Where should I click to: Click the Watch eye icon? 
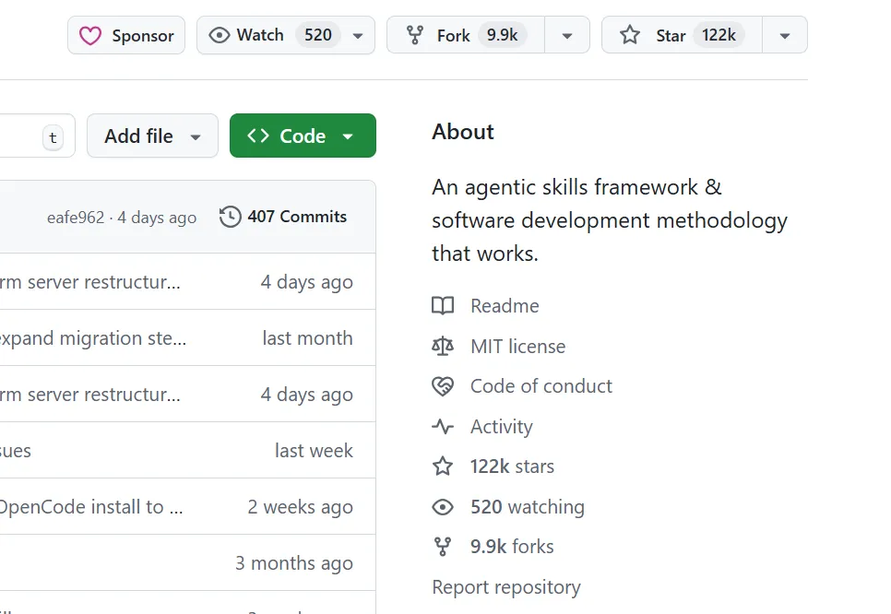tap(219, 36)
